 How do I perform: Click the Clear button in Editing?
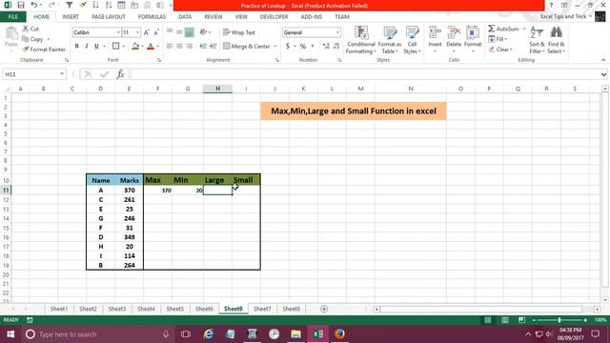[x=500, y=50]
